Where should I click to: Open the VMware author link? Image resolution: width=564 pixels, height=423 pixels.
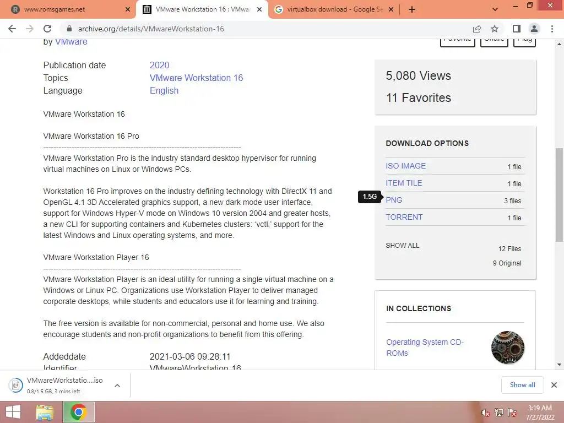point(71,42)
